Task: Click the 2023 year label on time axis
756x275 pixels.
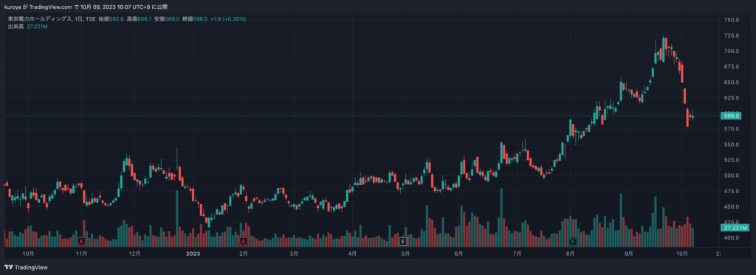Action: click(193, 254)
